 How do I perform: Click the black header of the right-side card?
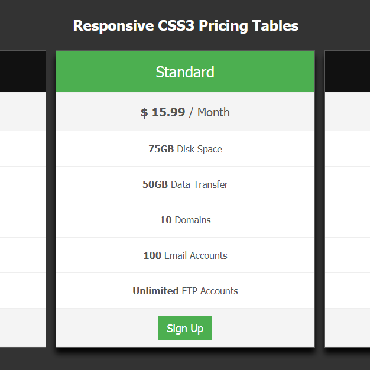point(348,72)
